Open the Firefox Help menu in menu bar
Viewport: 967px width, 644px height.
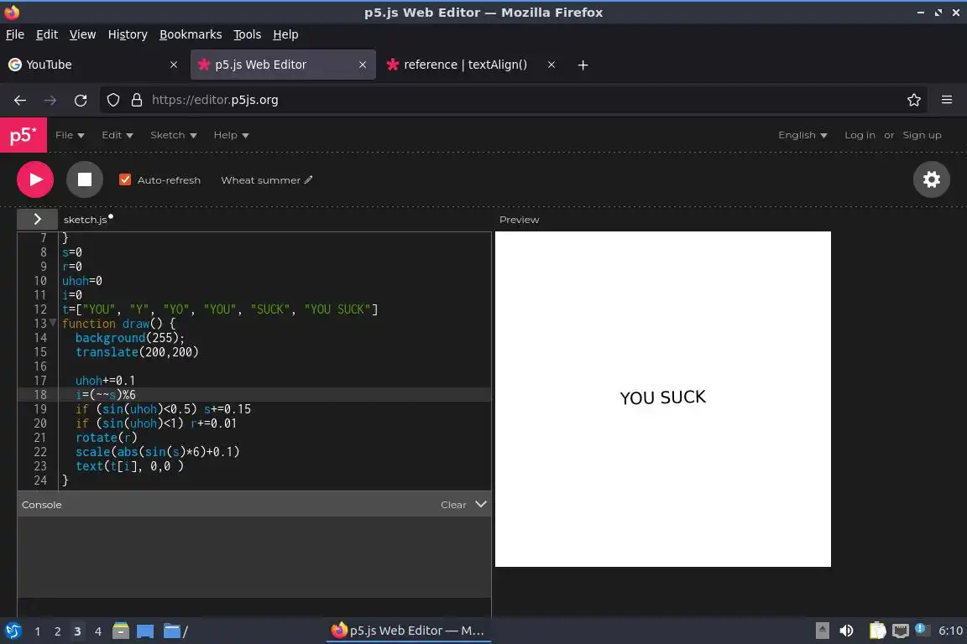(x=285, y=34)
